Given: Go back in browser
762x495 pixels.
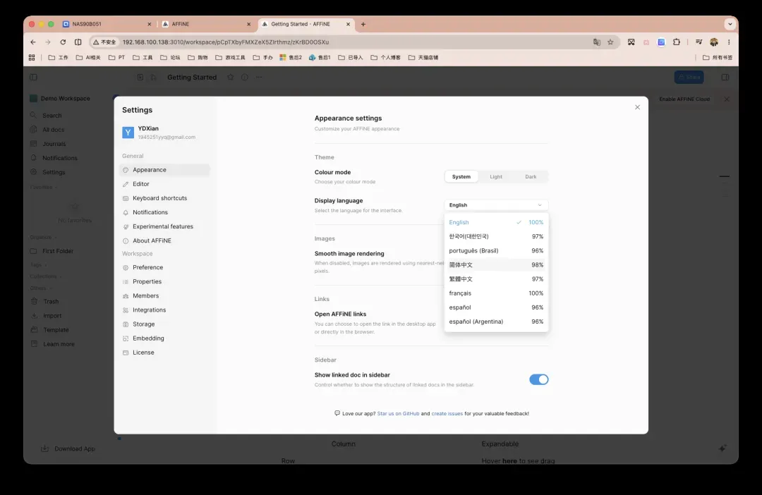Looking at the screenshot, I should tap(33, 42).
